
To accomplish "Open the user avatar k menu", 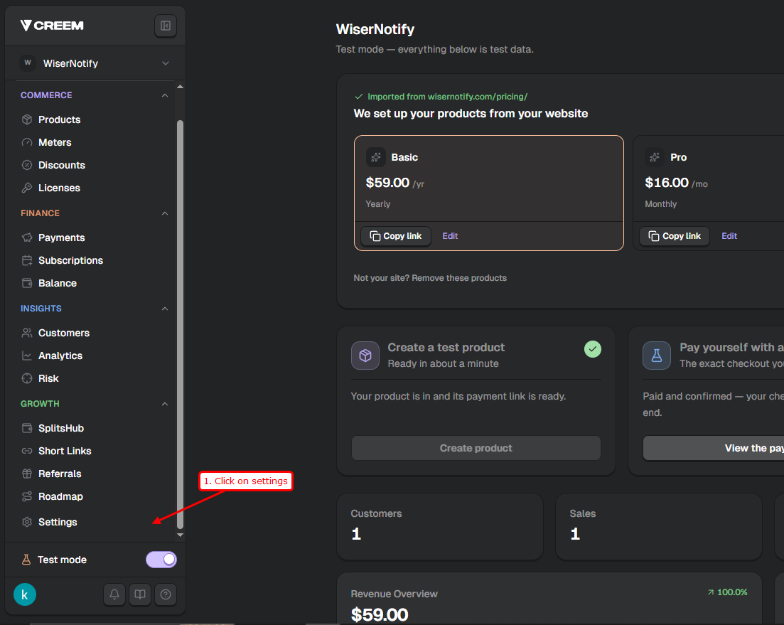I will tap(24, 594).
